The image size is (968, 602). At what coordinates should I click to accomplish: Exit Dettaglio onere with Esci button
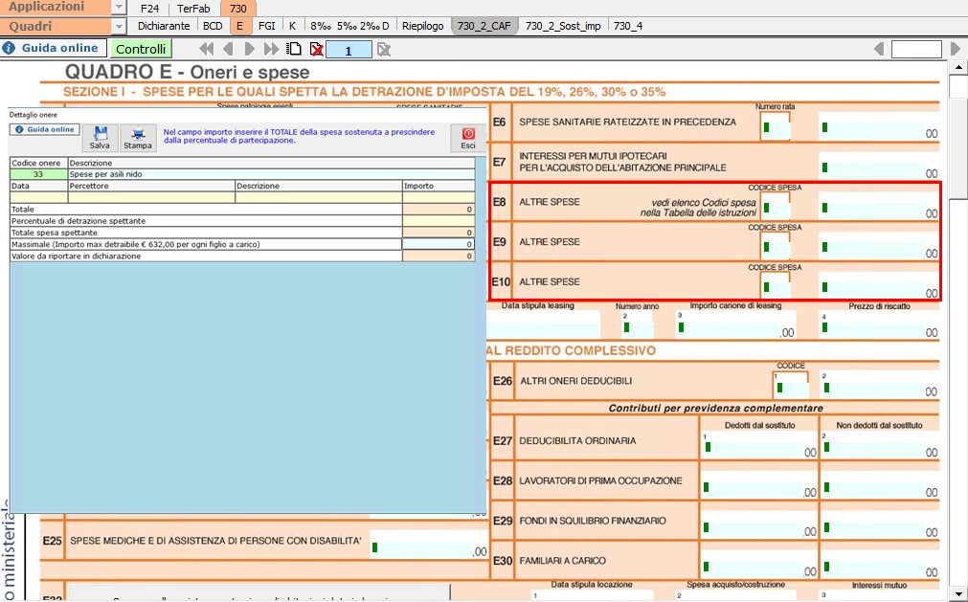[x=468, y=138]
